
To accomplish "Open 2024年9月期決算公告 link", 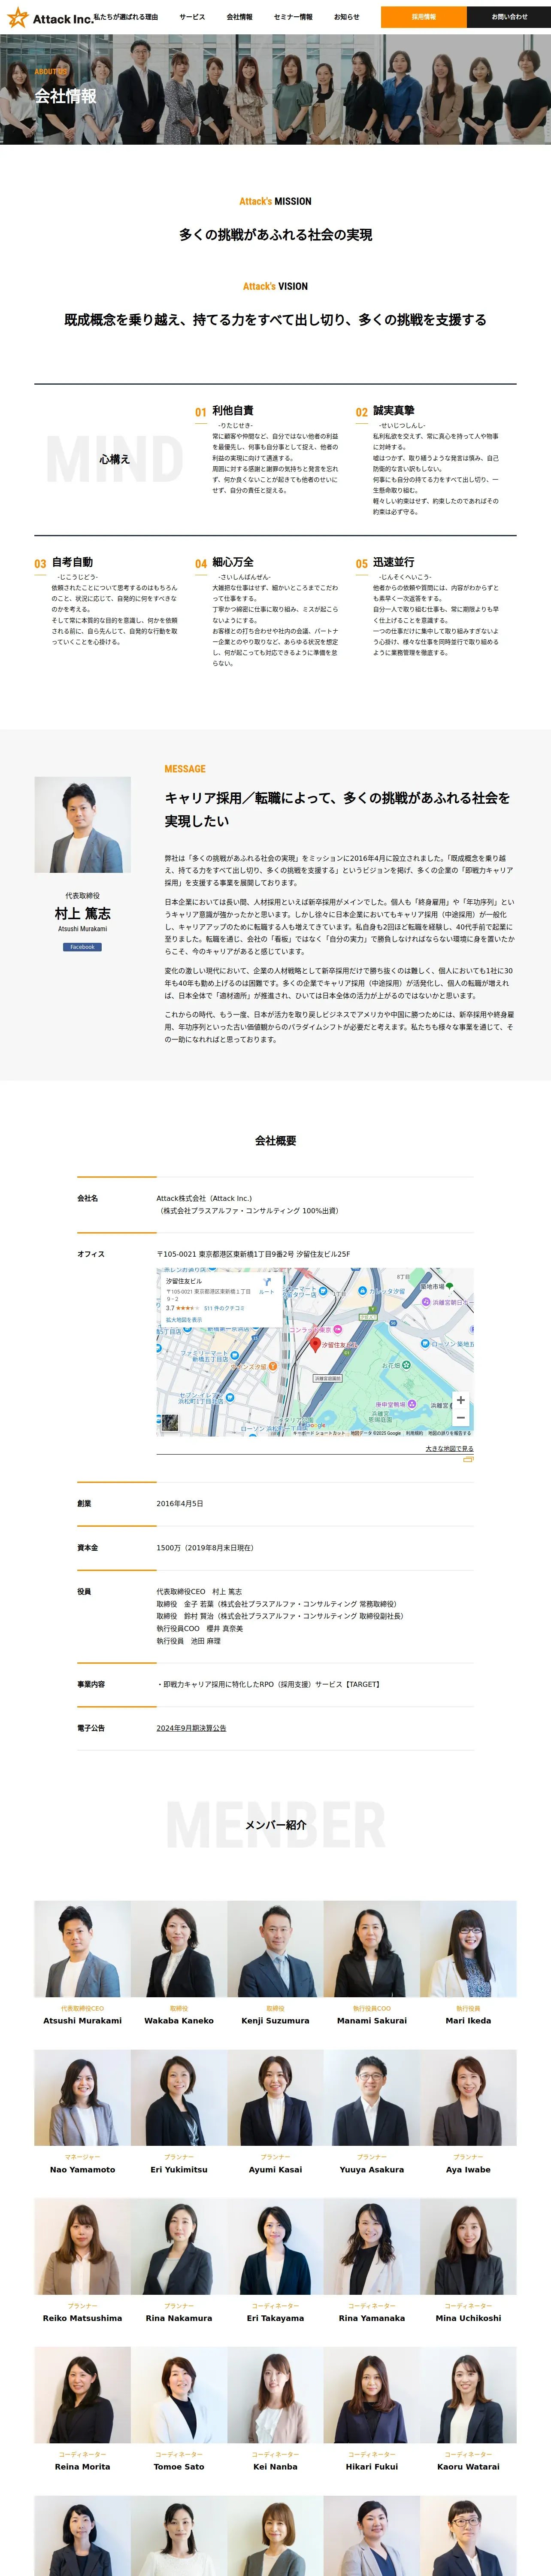I will (x=191, y=1728).
